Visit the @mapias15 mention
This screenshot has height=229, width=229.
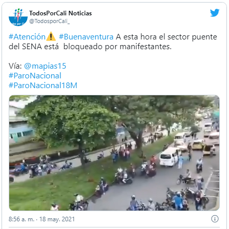click(45, 66)
